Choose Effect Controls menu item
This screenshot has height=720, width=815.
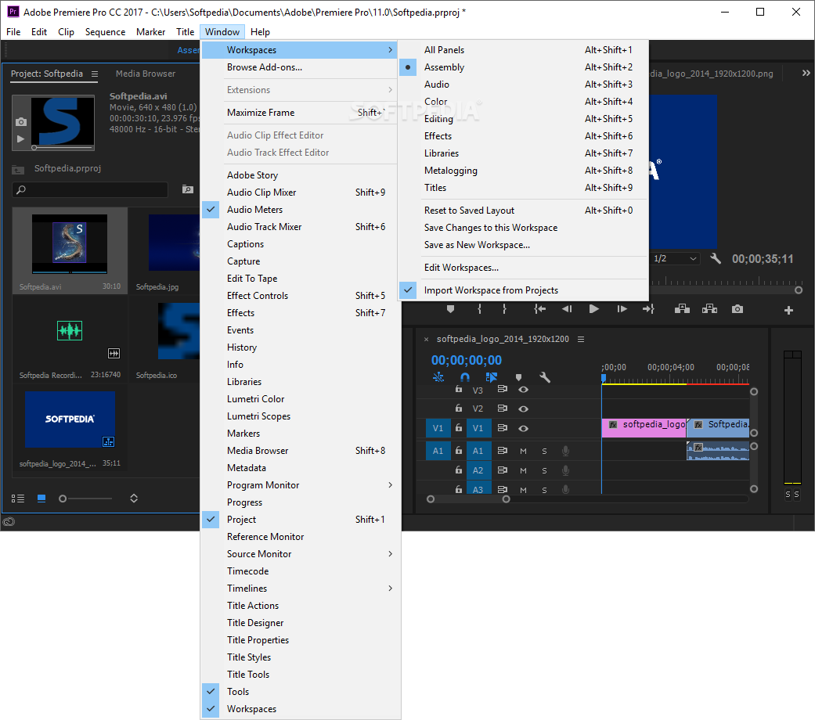click(301, 296)
